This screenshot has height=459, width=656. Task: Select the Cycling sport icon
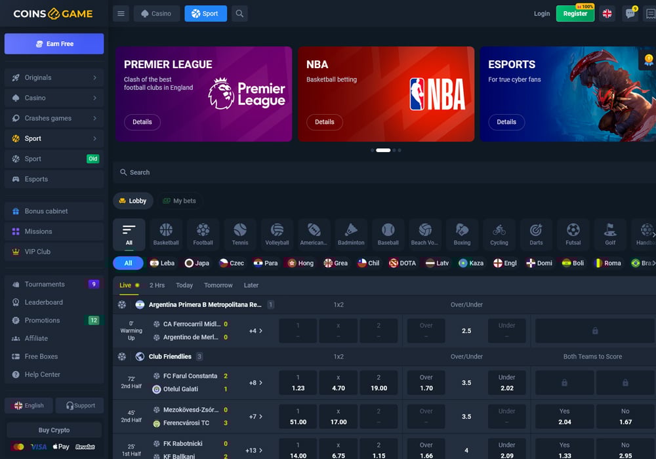click(499, 234)
